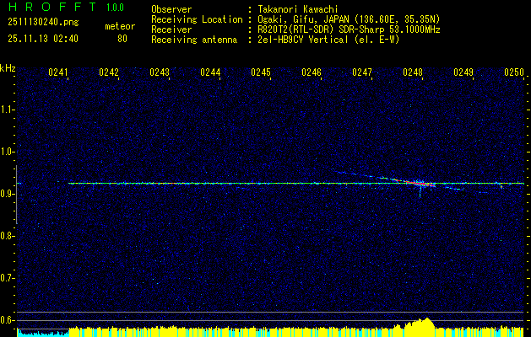Click the 0.7 frequency axis label
Image resolution: width=531 pixels, height=337 pixels.
click(x=8, y=277)
